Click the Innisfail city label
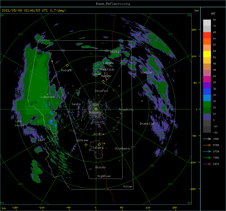226x211 pixels. 101,91
